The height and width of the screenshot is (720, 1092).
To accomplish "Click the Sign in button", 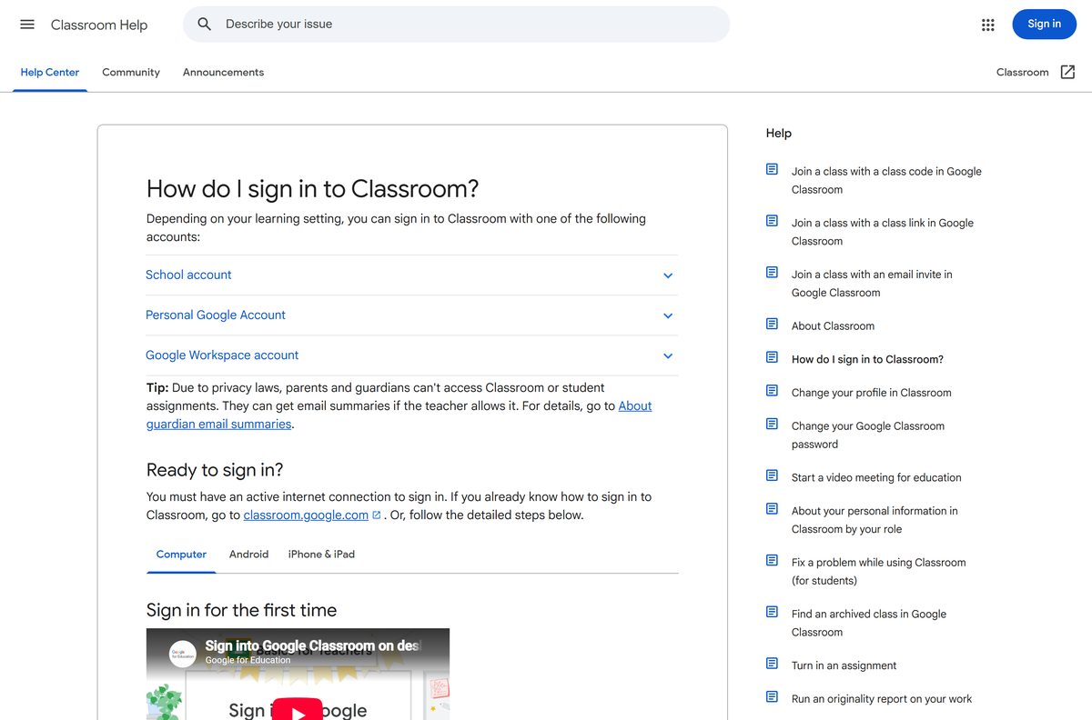I will (1044, 25).
